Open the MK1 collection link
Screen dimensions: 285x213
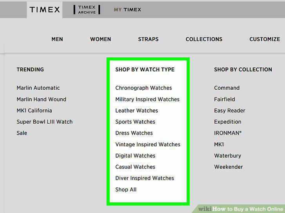[219, 144]
